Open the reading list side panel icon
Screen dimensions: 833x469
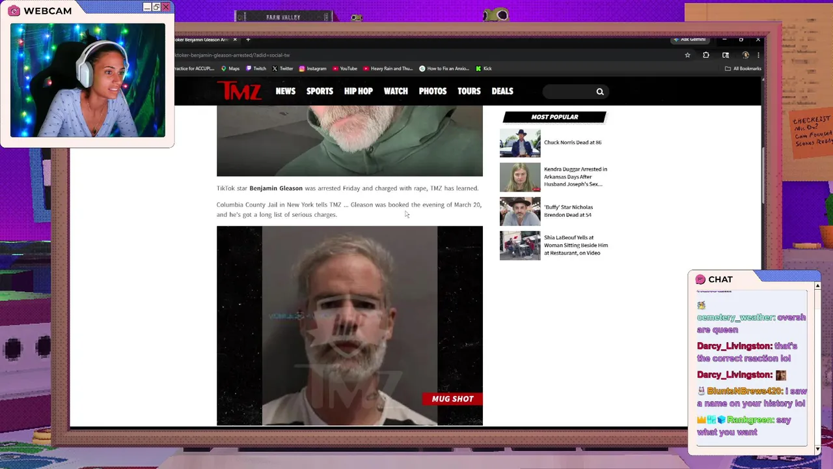click(726, 55)
